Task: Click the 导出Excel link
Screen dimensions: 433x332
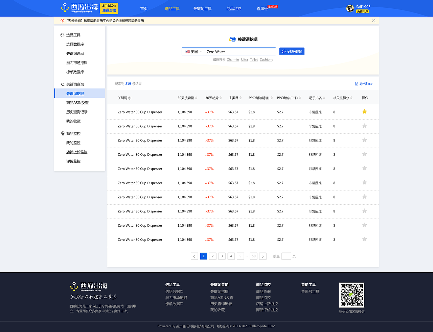Action: 366,84
